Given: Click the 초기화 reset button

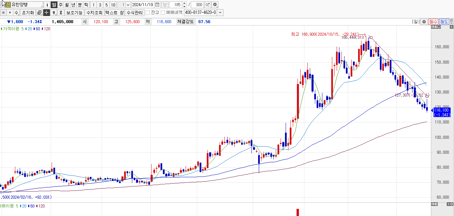Looking at the screenshot, I should 28,13.
